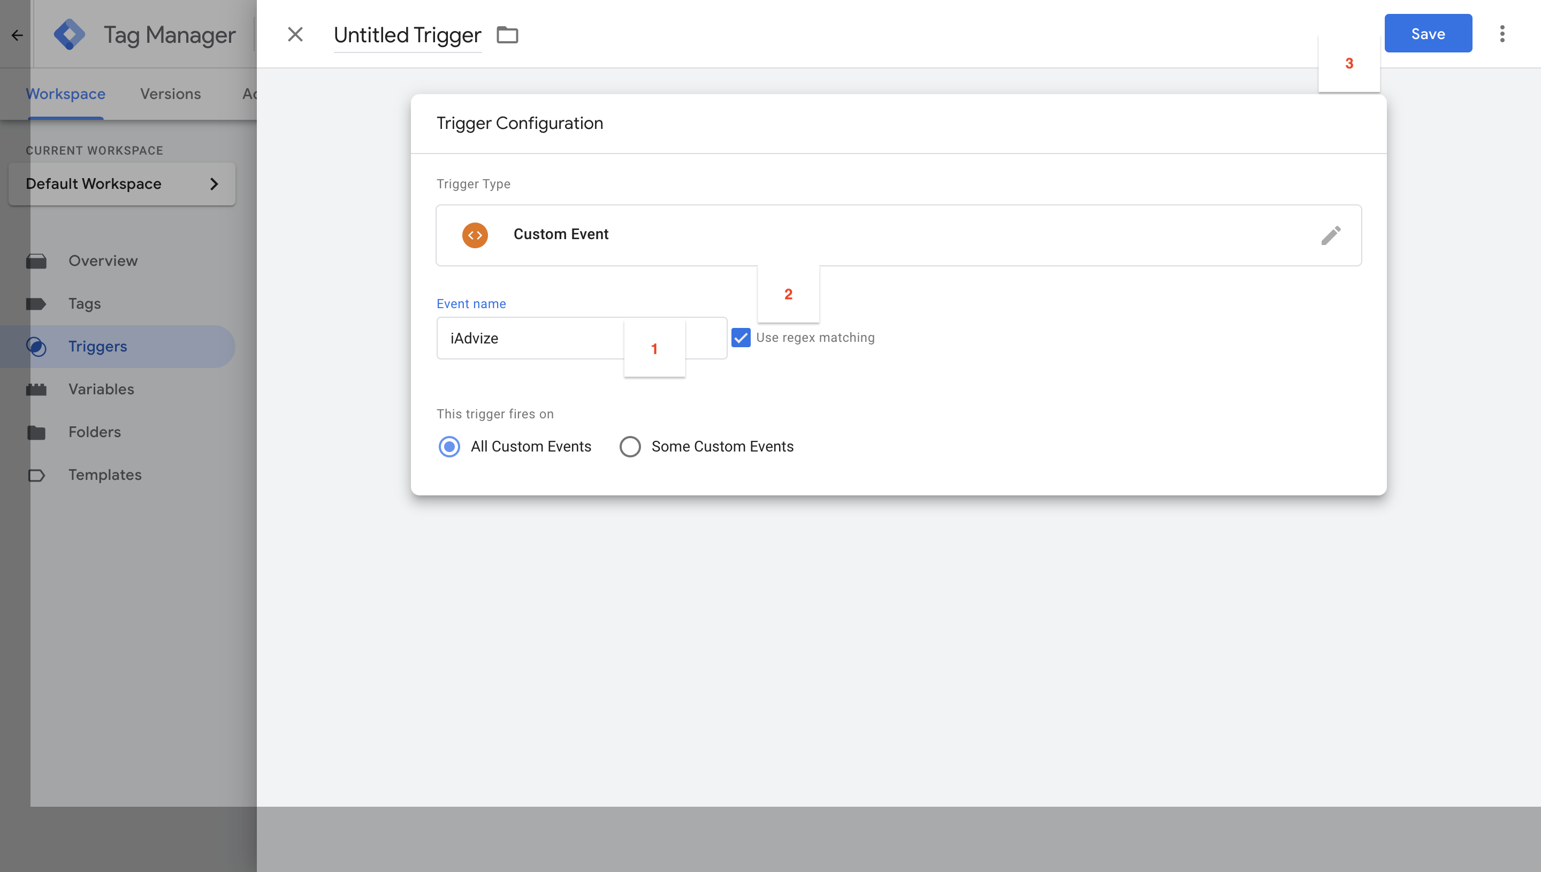Uncheck Use regex matching checkbox

(x=741, y=338)
